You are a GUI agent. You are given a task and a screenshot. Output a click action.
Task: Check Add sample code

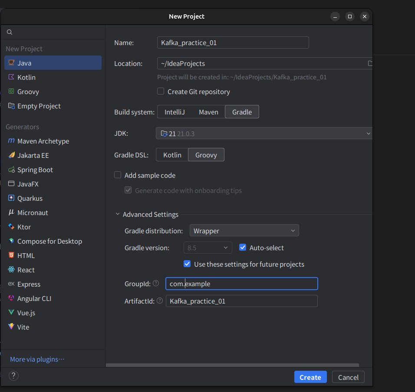118,175
